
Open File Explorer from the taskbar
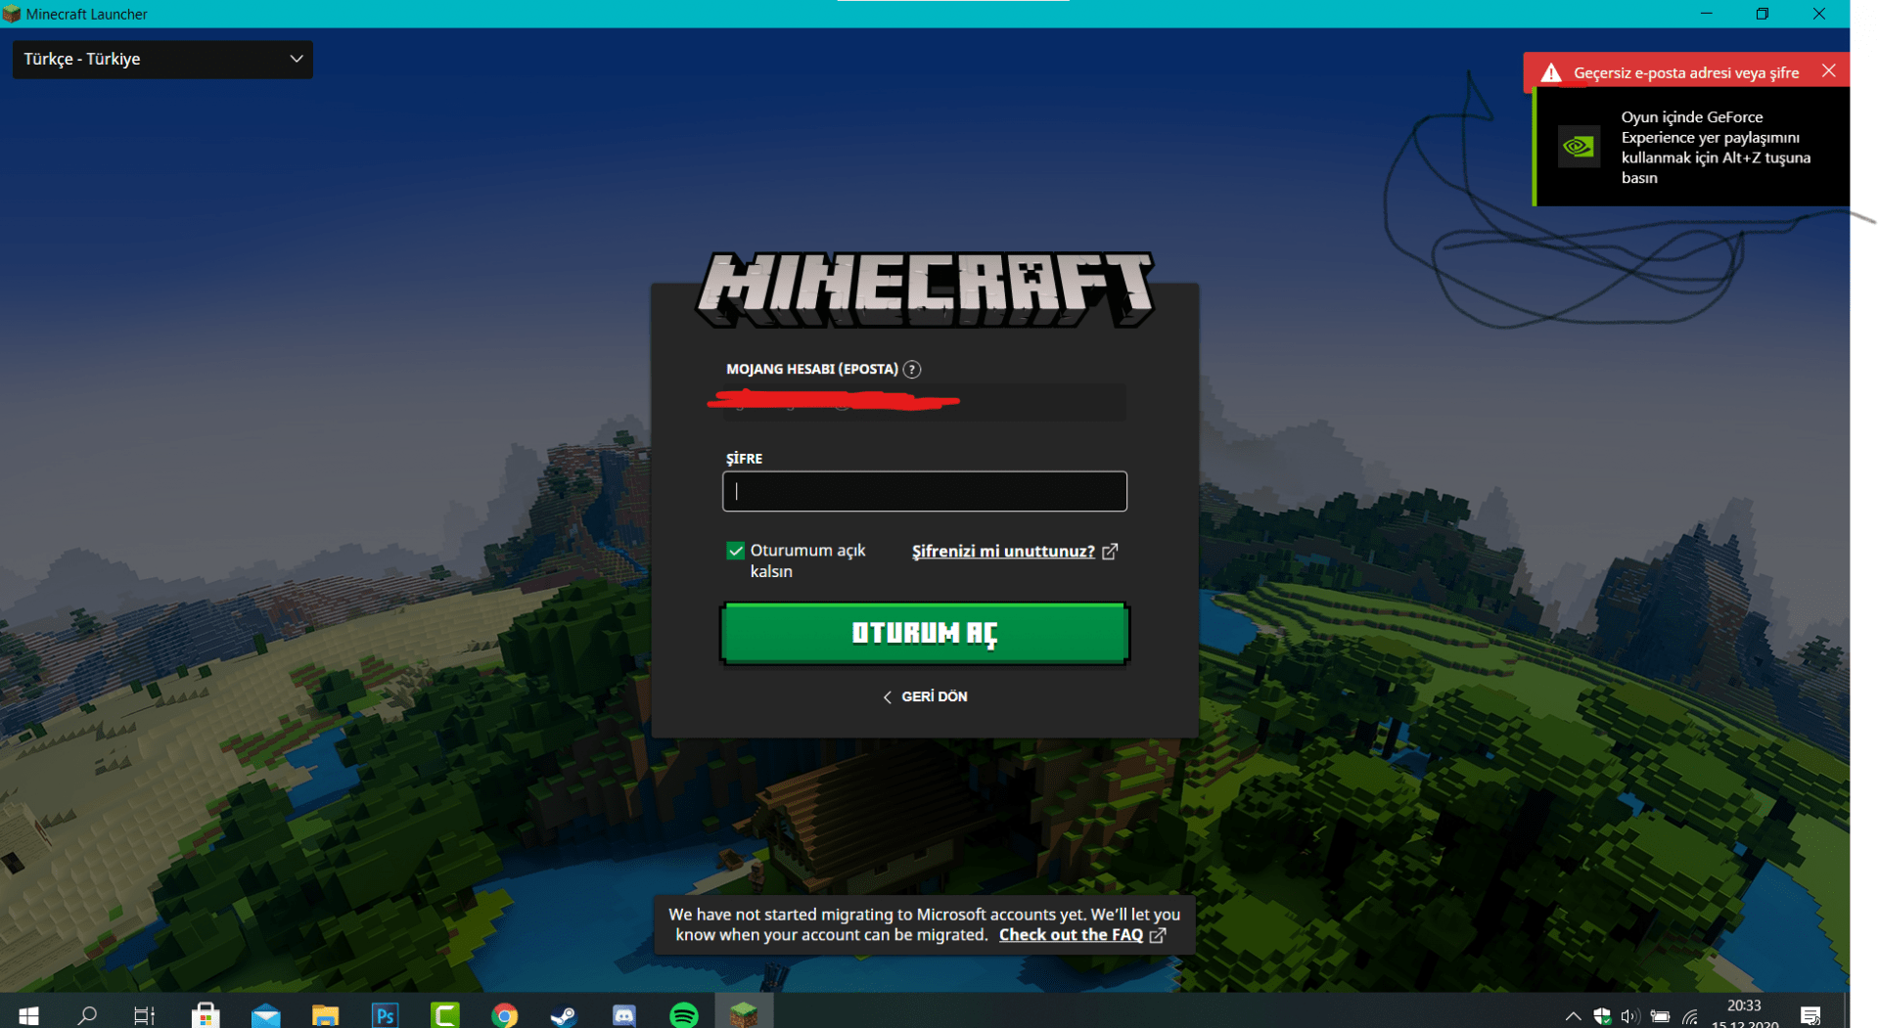pyautogui.click(x=325, y=1015)
